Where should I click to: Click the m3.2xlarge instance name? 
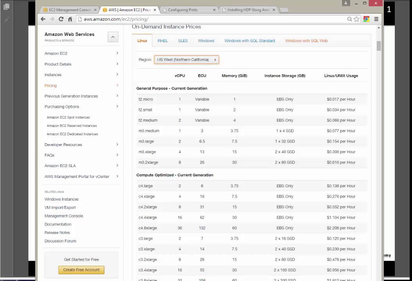point(148,162)
